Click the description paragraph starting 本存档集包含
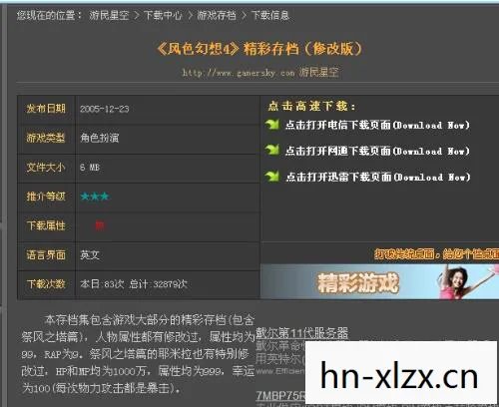499x407 pixels. click(138, 354)
